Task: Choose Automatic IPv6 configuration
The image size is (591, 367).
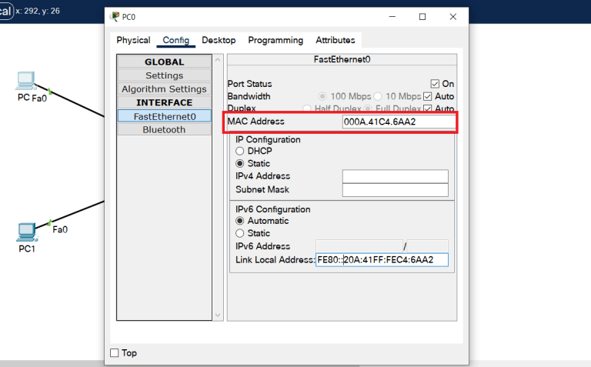Action: pyautogui.click(x=240, y=221)
